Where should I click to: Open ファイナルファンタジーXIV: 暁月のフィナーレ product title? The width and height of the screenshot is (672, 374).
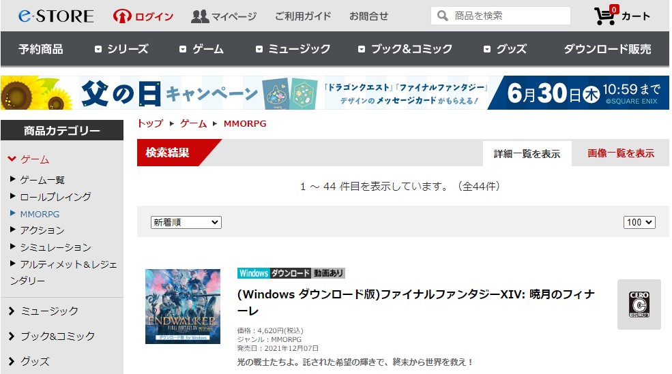[416, 302]
